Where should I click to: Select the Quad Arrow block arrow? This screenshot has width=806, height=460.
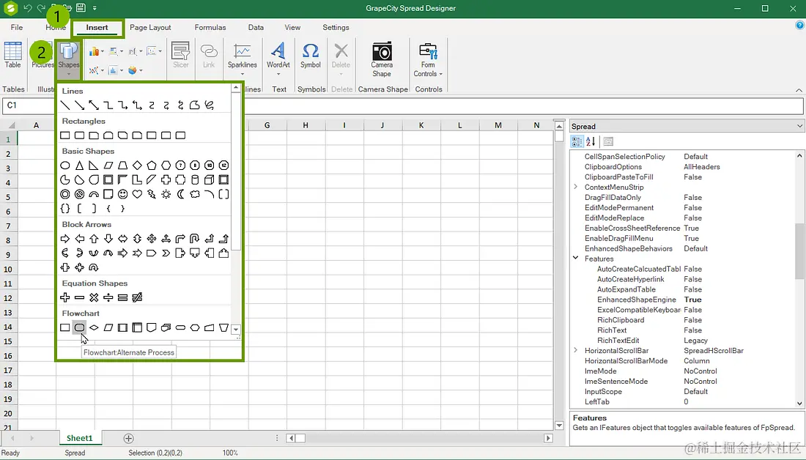tap(151, 239)
